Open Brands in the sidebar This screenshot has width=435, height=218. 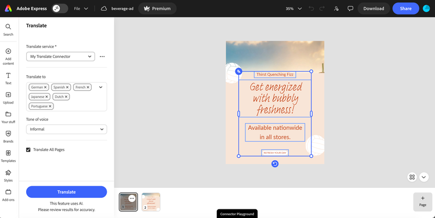[x=8, y=136]
